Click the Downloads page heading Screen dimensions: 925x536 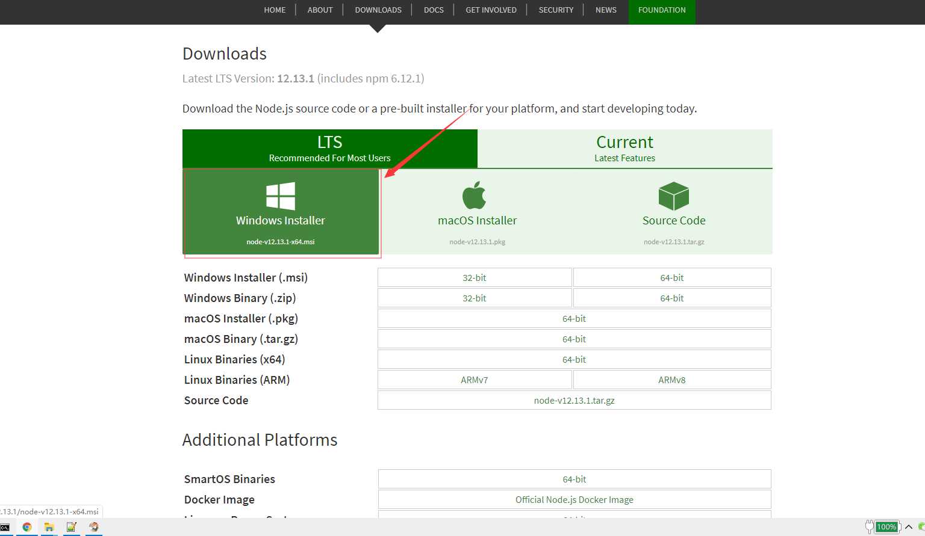coord(225,54)
